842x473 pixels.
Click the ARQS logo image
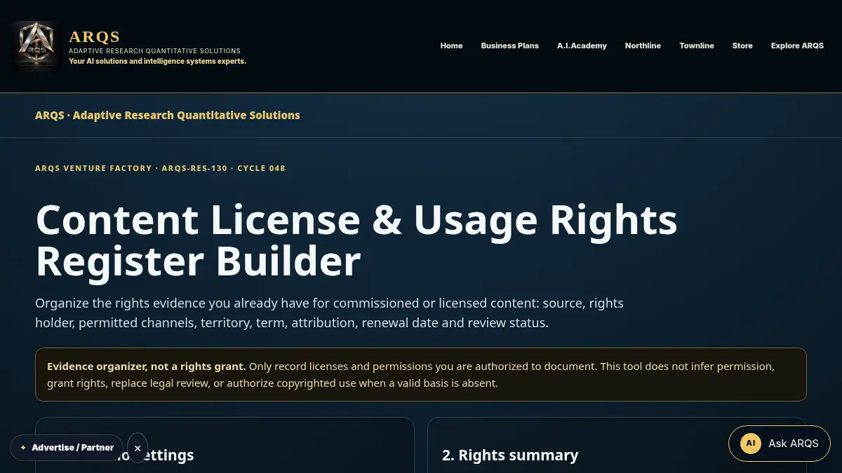(x=35, y=46)
